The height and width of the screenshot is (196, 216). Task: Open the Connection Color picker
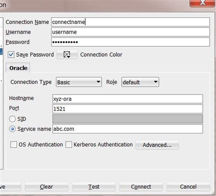pos(67,54)
